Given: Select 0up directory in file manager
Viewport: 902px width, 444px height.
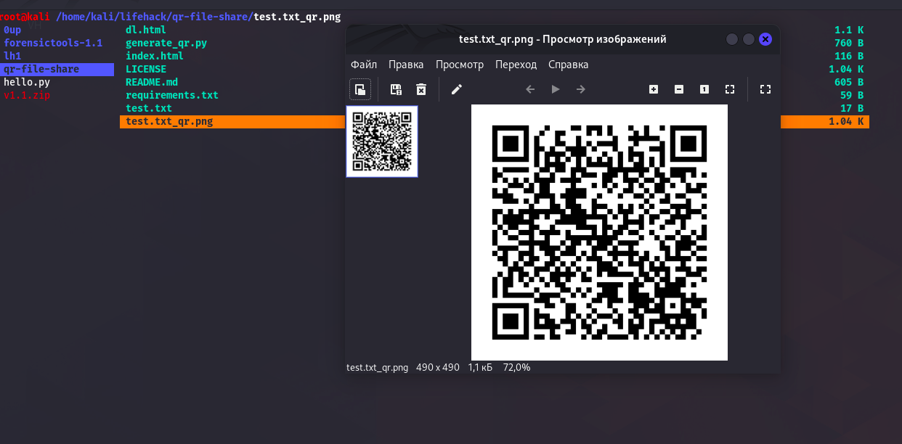Looking at the screenshot, I should click(x=12, y=30).
